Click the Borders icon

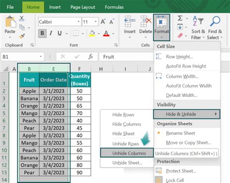[x=76, y=33]
